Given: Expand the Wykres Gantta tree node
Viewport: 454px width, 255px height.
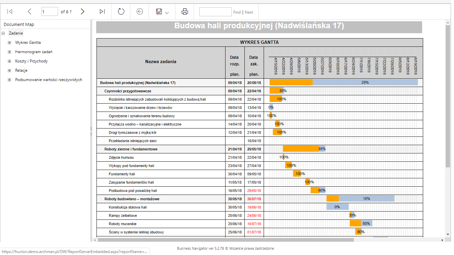Looking at the screenshot, I should click(x=9, y=42).
